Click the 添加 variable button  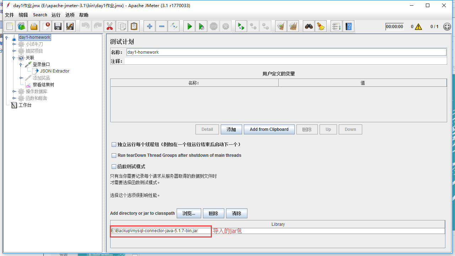pos(231,129)
